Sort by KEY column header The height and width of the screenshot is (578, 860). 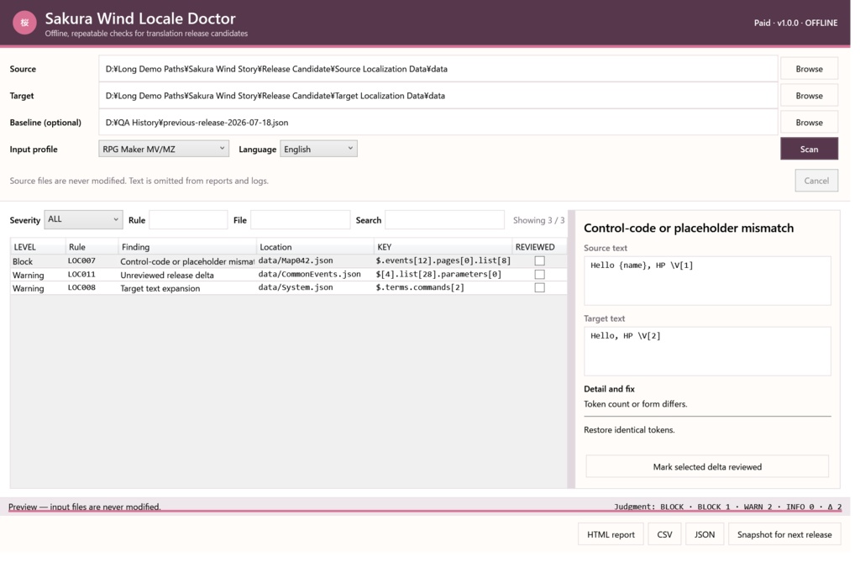pyautogui.click(x=443, y=247)
